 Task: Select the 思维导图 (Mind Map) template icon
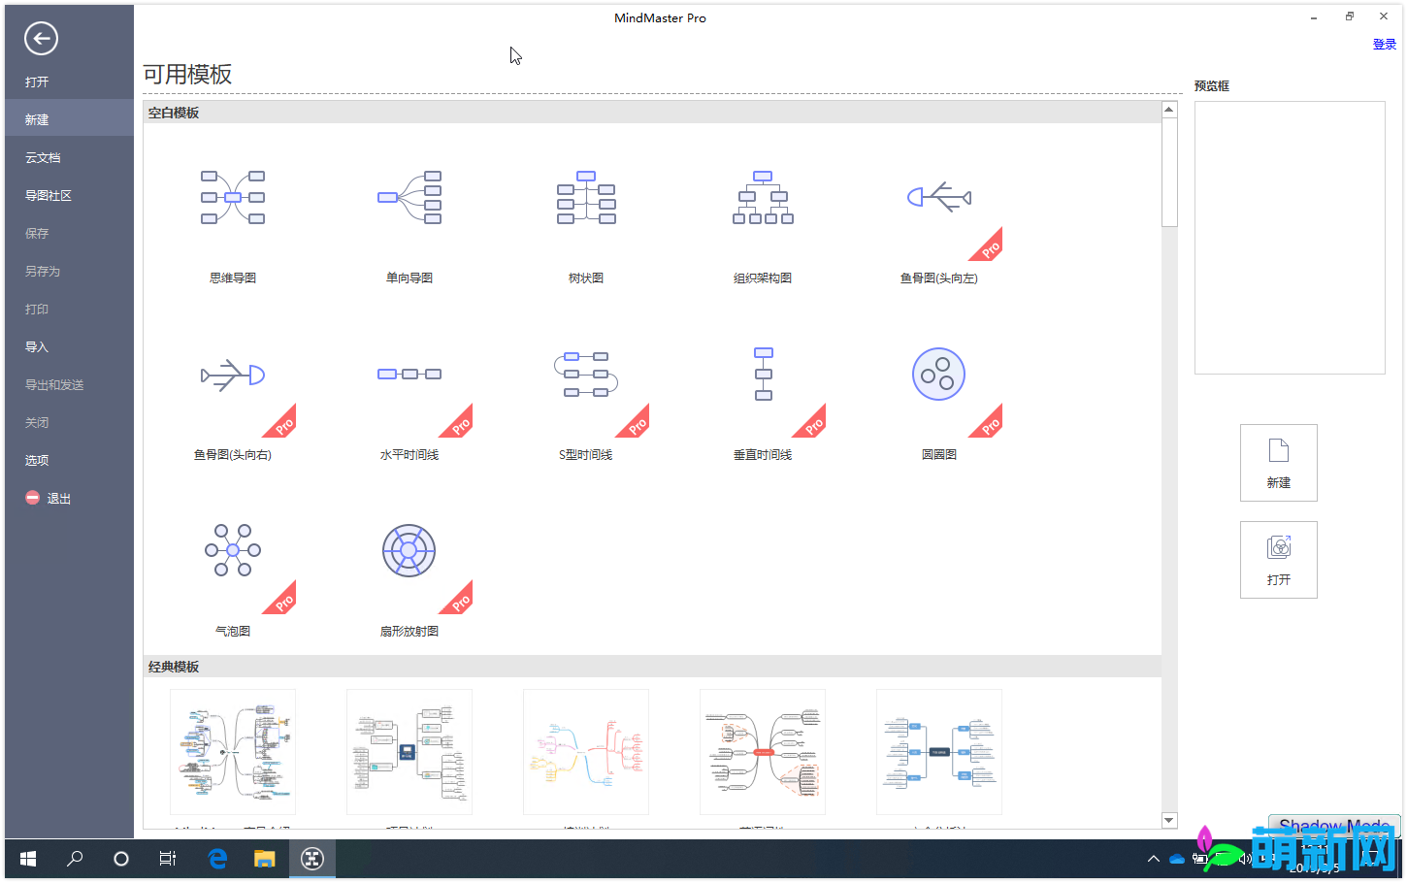232,198
